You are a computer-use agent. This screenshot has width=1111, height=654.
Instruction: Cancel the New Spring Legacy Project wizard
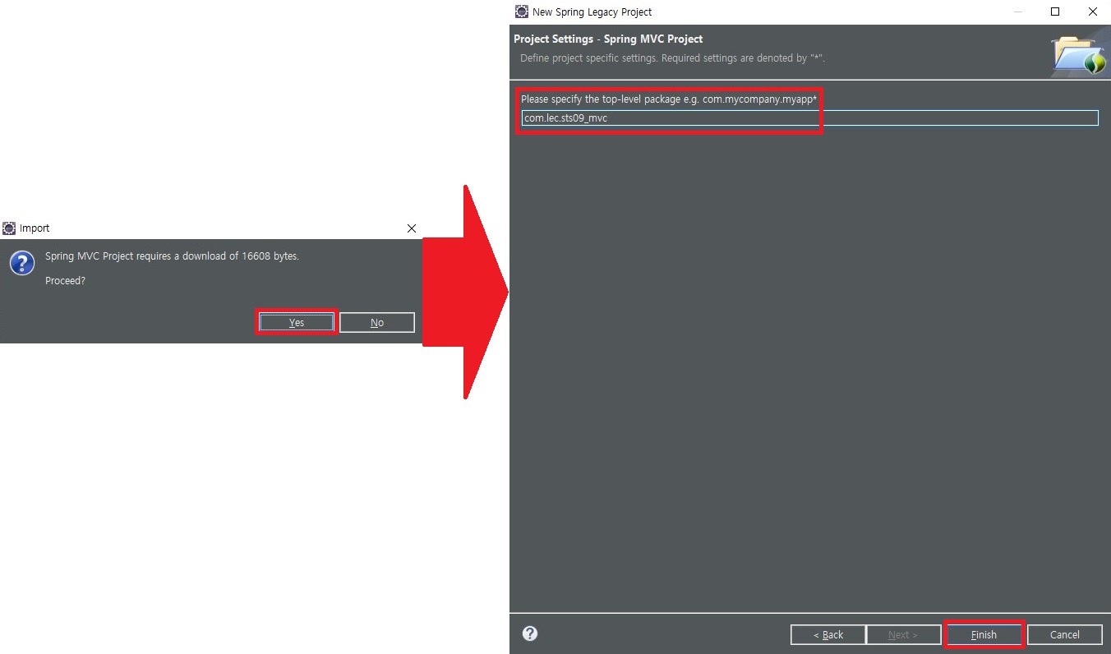click(x=1064, y=635)
